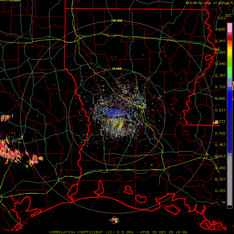Screen dimensions: 234x234
Task: Click the 1.000 scale value
Action: click(x=220, y=29)
